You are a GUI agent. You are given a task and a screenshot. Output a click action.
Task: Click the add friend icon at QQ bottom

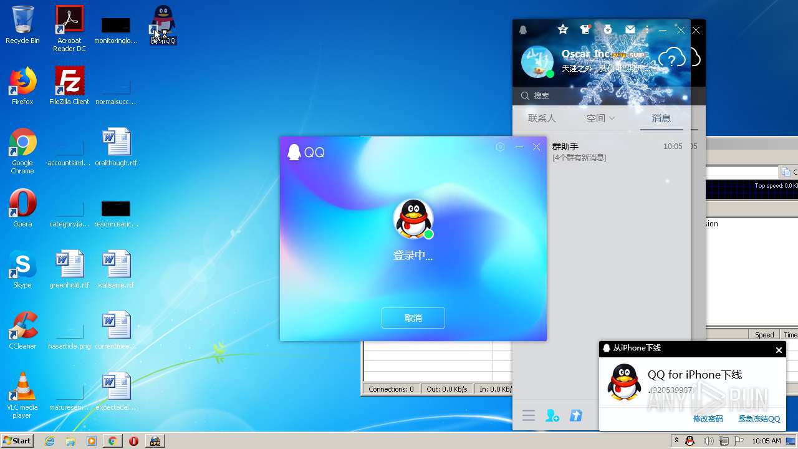tap(552, 416)
